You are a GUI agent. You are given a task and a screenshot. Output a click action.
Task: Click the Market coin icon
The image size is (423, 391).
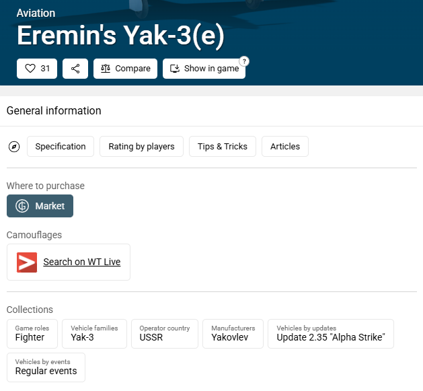tap(22, 206)
